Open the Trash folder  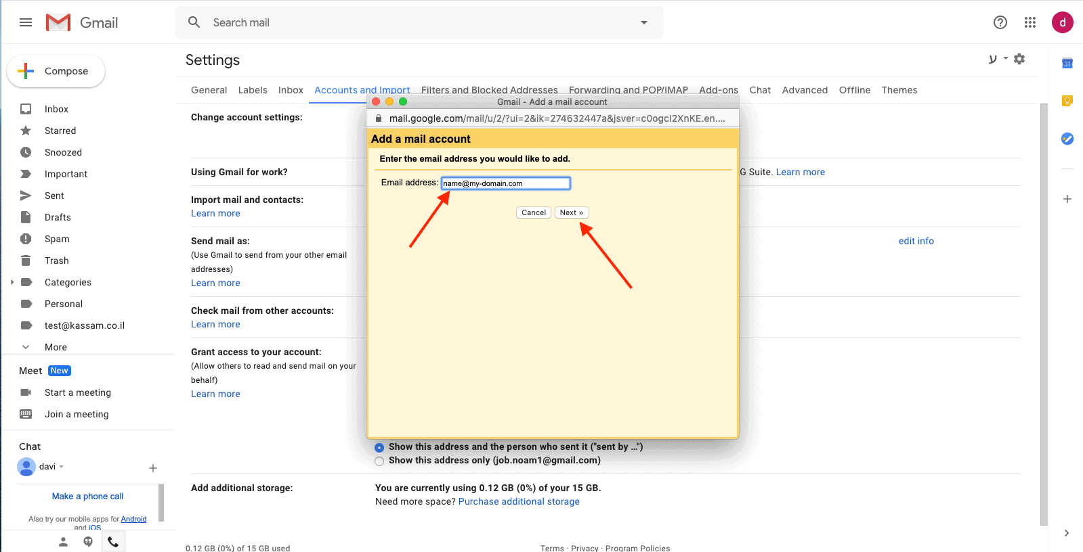57,260
